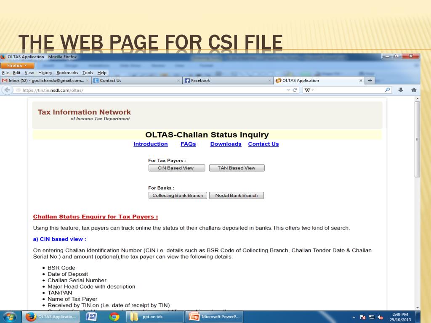Open the Downloads link on the page

tap(226, 144)
